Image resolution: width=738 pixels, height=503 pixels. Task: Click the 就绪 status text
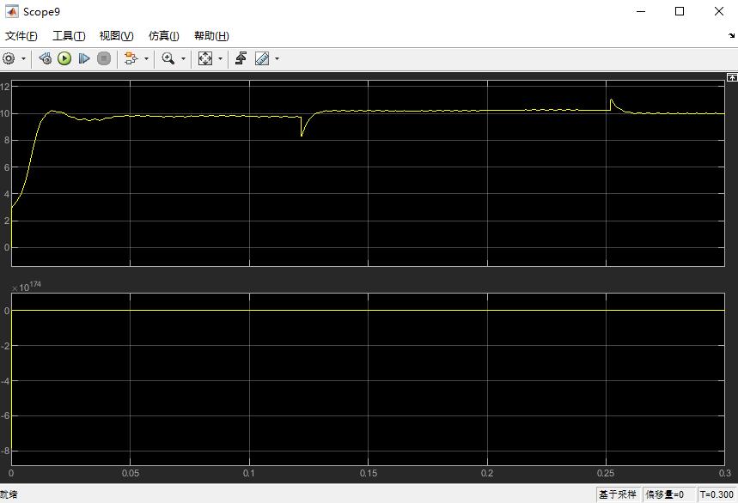point(9,494)
